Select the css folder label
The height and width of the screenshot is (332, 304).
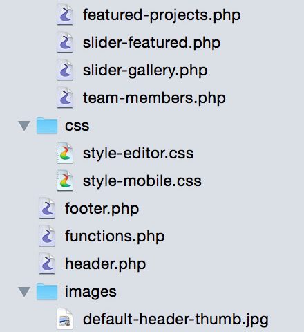(x=77, y=126)
